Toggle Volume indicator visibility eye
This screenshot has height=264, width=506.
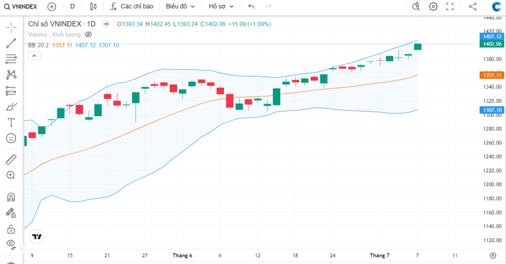click(88, 34)
